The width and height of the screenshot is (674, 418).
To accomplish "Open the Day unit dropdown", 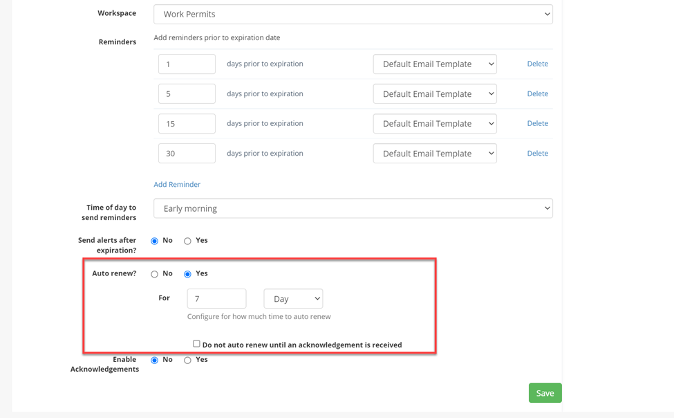I will [x=293, y=299].
